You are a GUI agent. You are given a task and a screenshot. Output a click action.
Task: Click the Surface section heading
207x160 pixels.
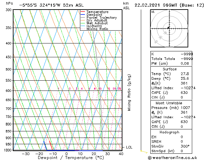point(169,69)
